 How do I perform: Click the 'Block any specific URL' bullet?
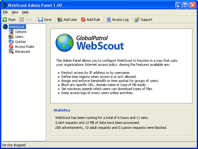pyautogui.click(x=104, y=85)
